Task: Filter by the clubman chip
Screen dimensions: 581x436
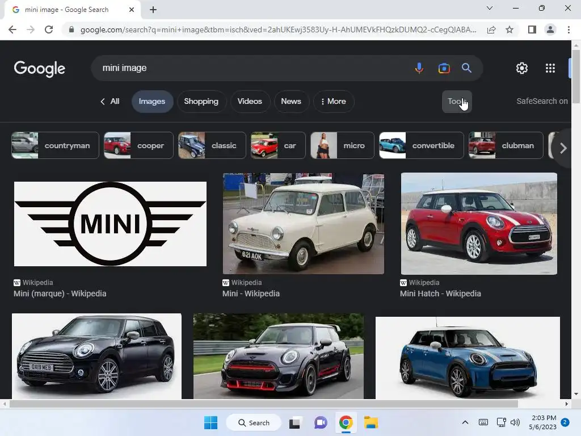Action: pyautogui.click(x=506, y=145)
